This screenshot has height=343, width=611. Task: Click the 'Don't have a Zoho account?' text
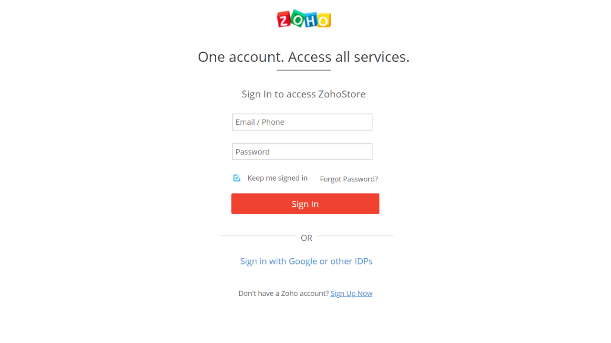pyautogui.click(x=284, y=293)
